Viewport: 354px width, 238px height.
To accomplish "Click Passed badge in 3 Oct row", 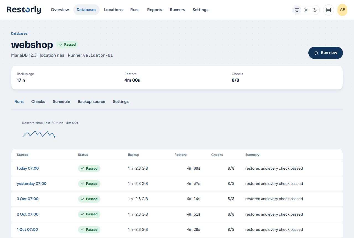I will pos(89,199).
